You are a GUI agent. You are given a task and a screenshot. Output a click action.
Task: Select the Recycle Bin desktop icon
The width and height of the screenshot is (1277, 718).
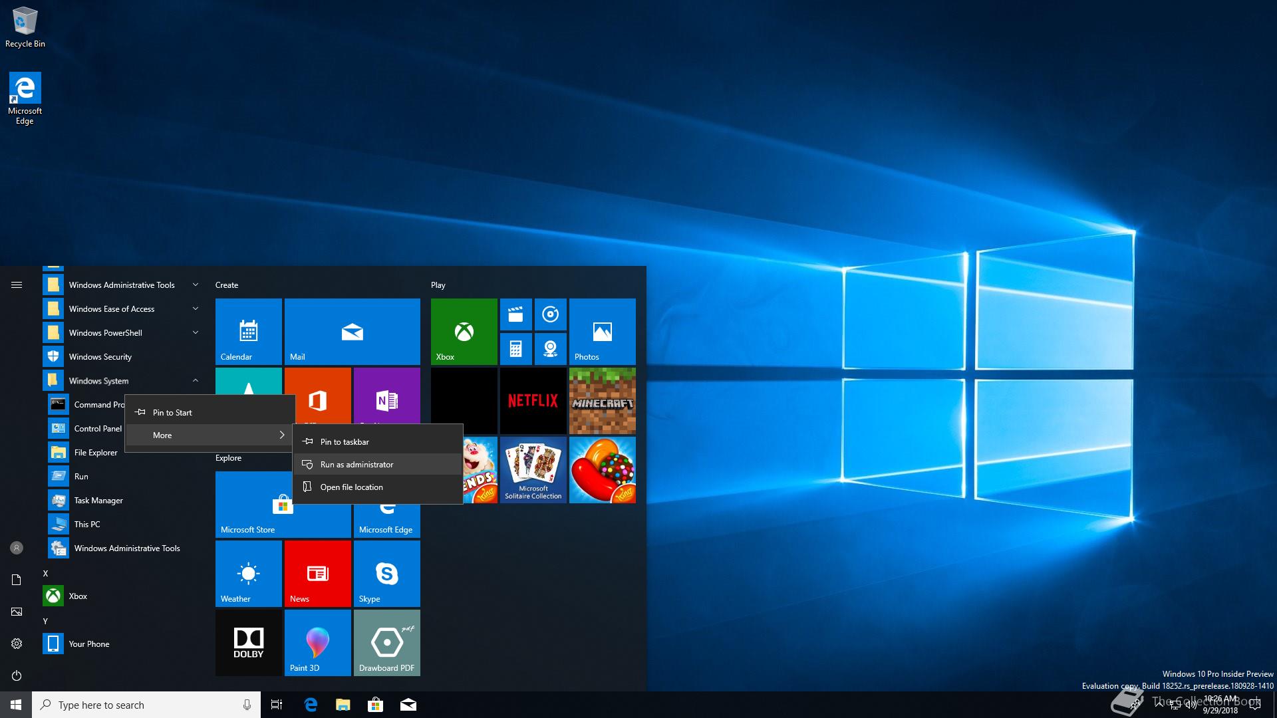click(x=25, y=27)
